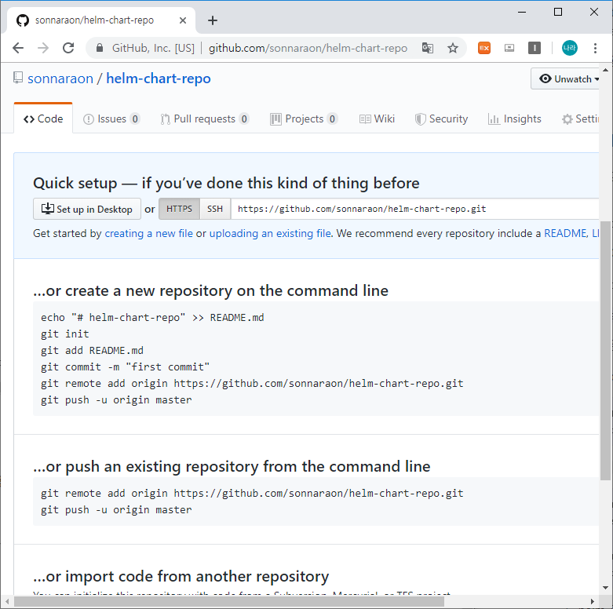Open the Settings tab

coord(580,119)
